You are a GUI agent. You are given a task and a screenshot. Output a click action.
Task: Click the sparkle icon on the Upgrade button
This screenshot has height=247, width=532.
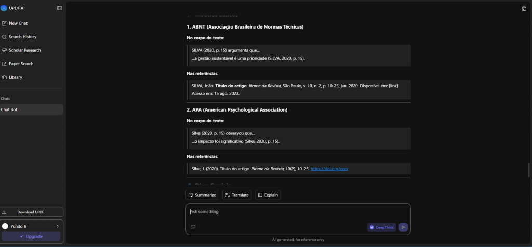22,237
